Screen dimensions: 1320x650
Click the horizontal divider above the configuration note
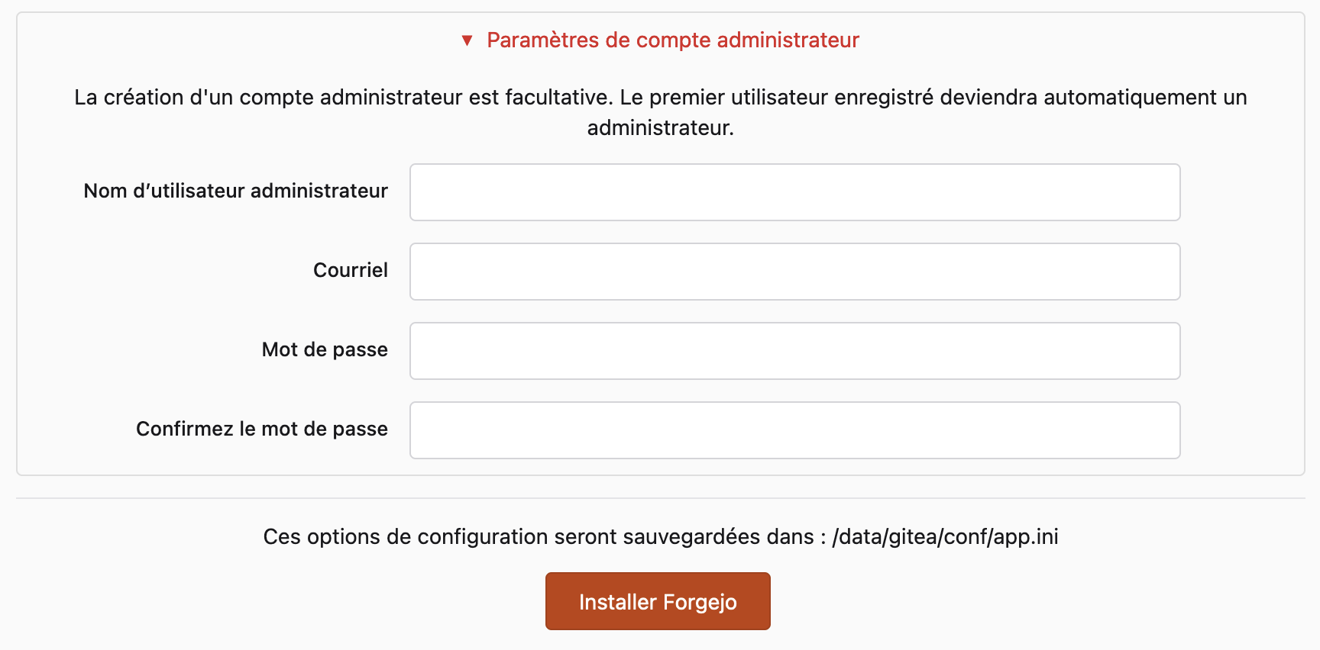click(660, 498)
